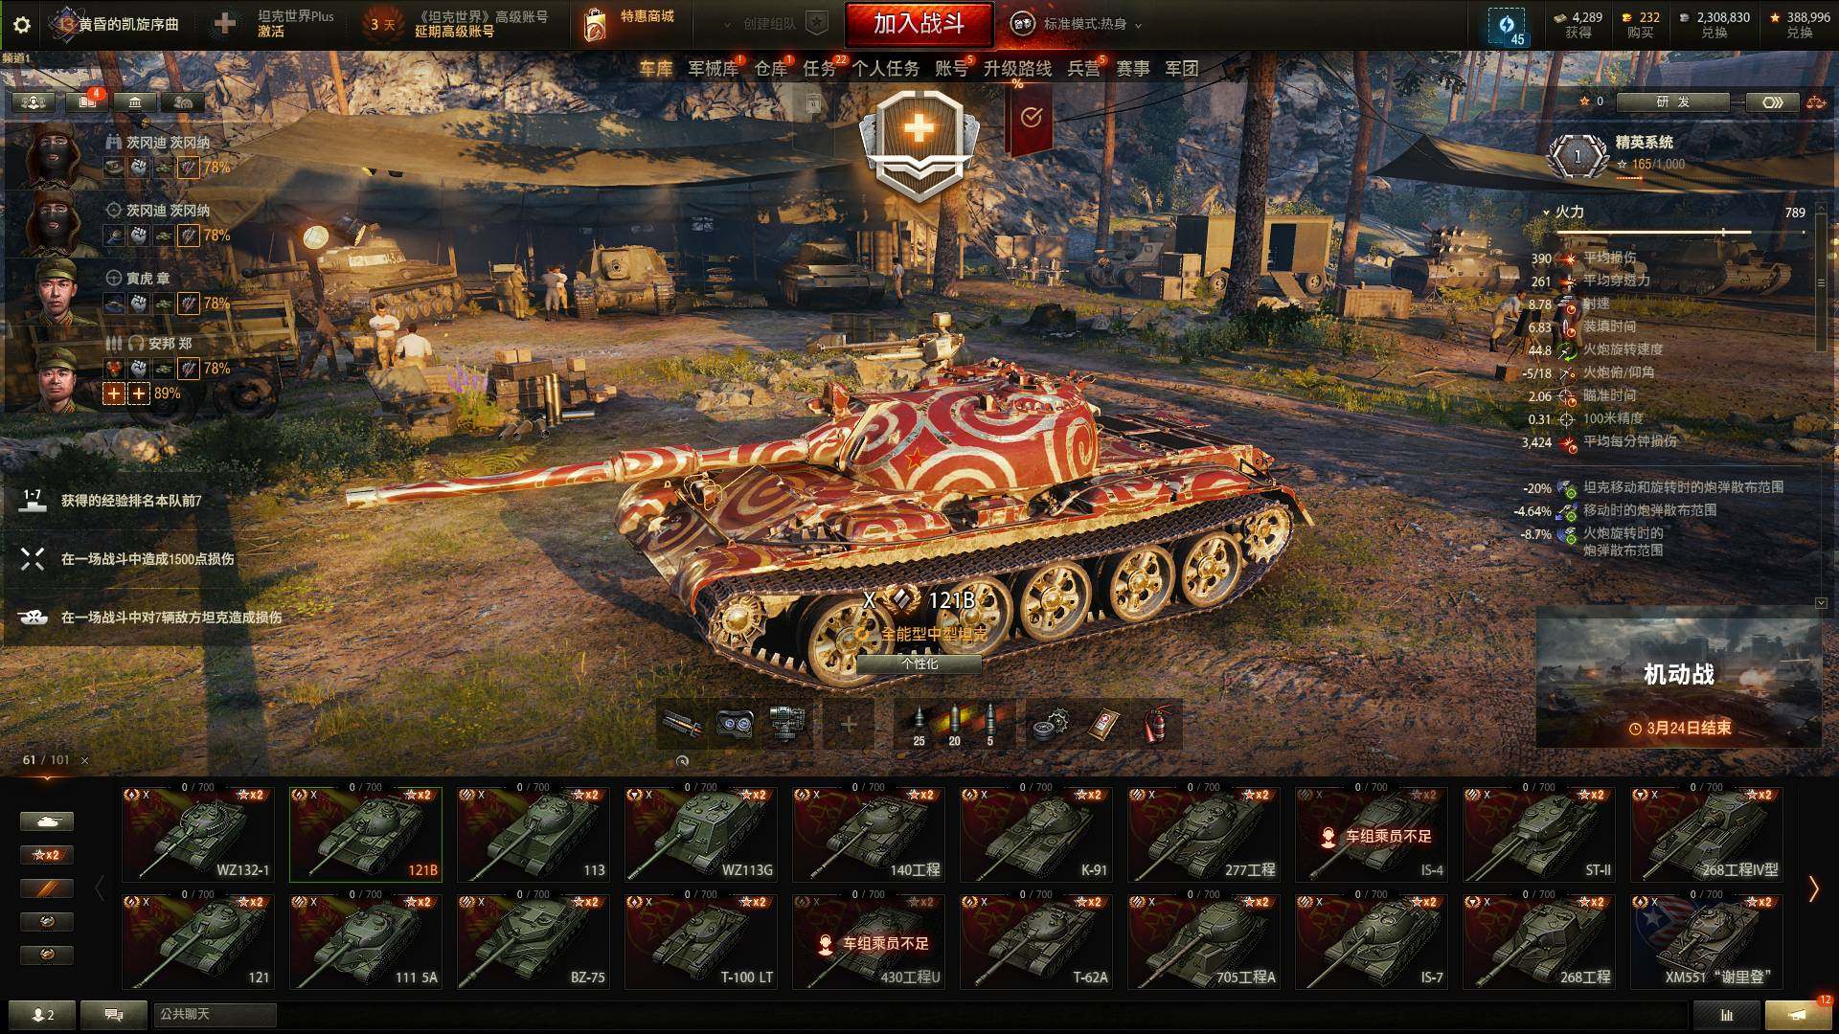1839x1034 pixels.
Task: Click the red 加入战斗 battle button
Action: click(919, 24)
